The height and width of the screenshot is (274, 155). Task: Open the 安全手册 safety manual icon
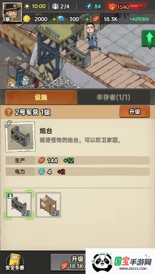point(15,261)
